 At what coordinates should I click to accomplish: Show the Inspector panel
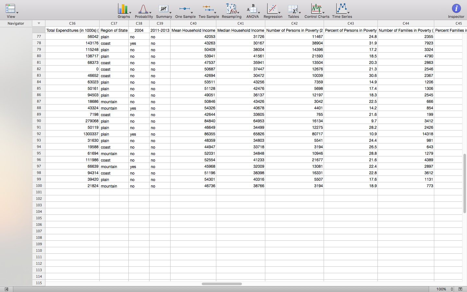[456, 11]
